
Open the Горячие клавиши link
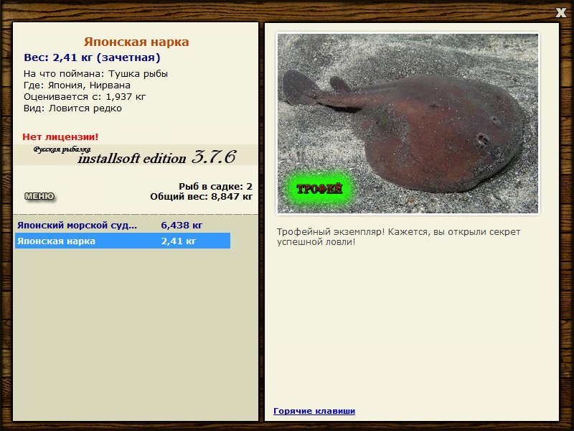pos(314,411)
